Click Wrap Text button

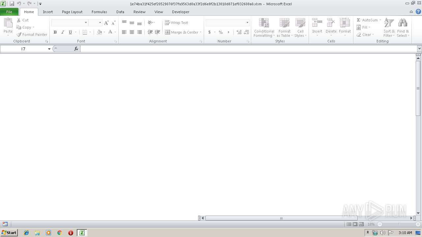(x=176, y=23)
